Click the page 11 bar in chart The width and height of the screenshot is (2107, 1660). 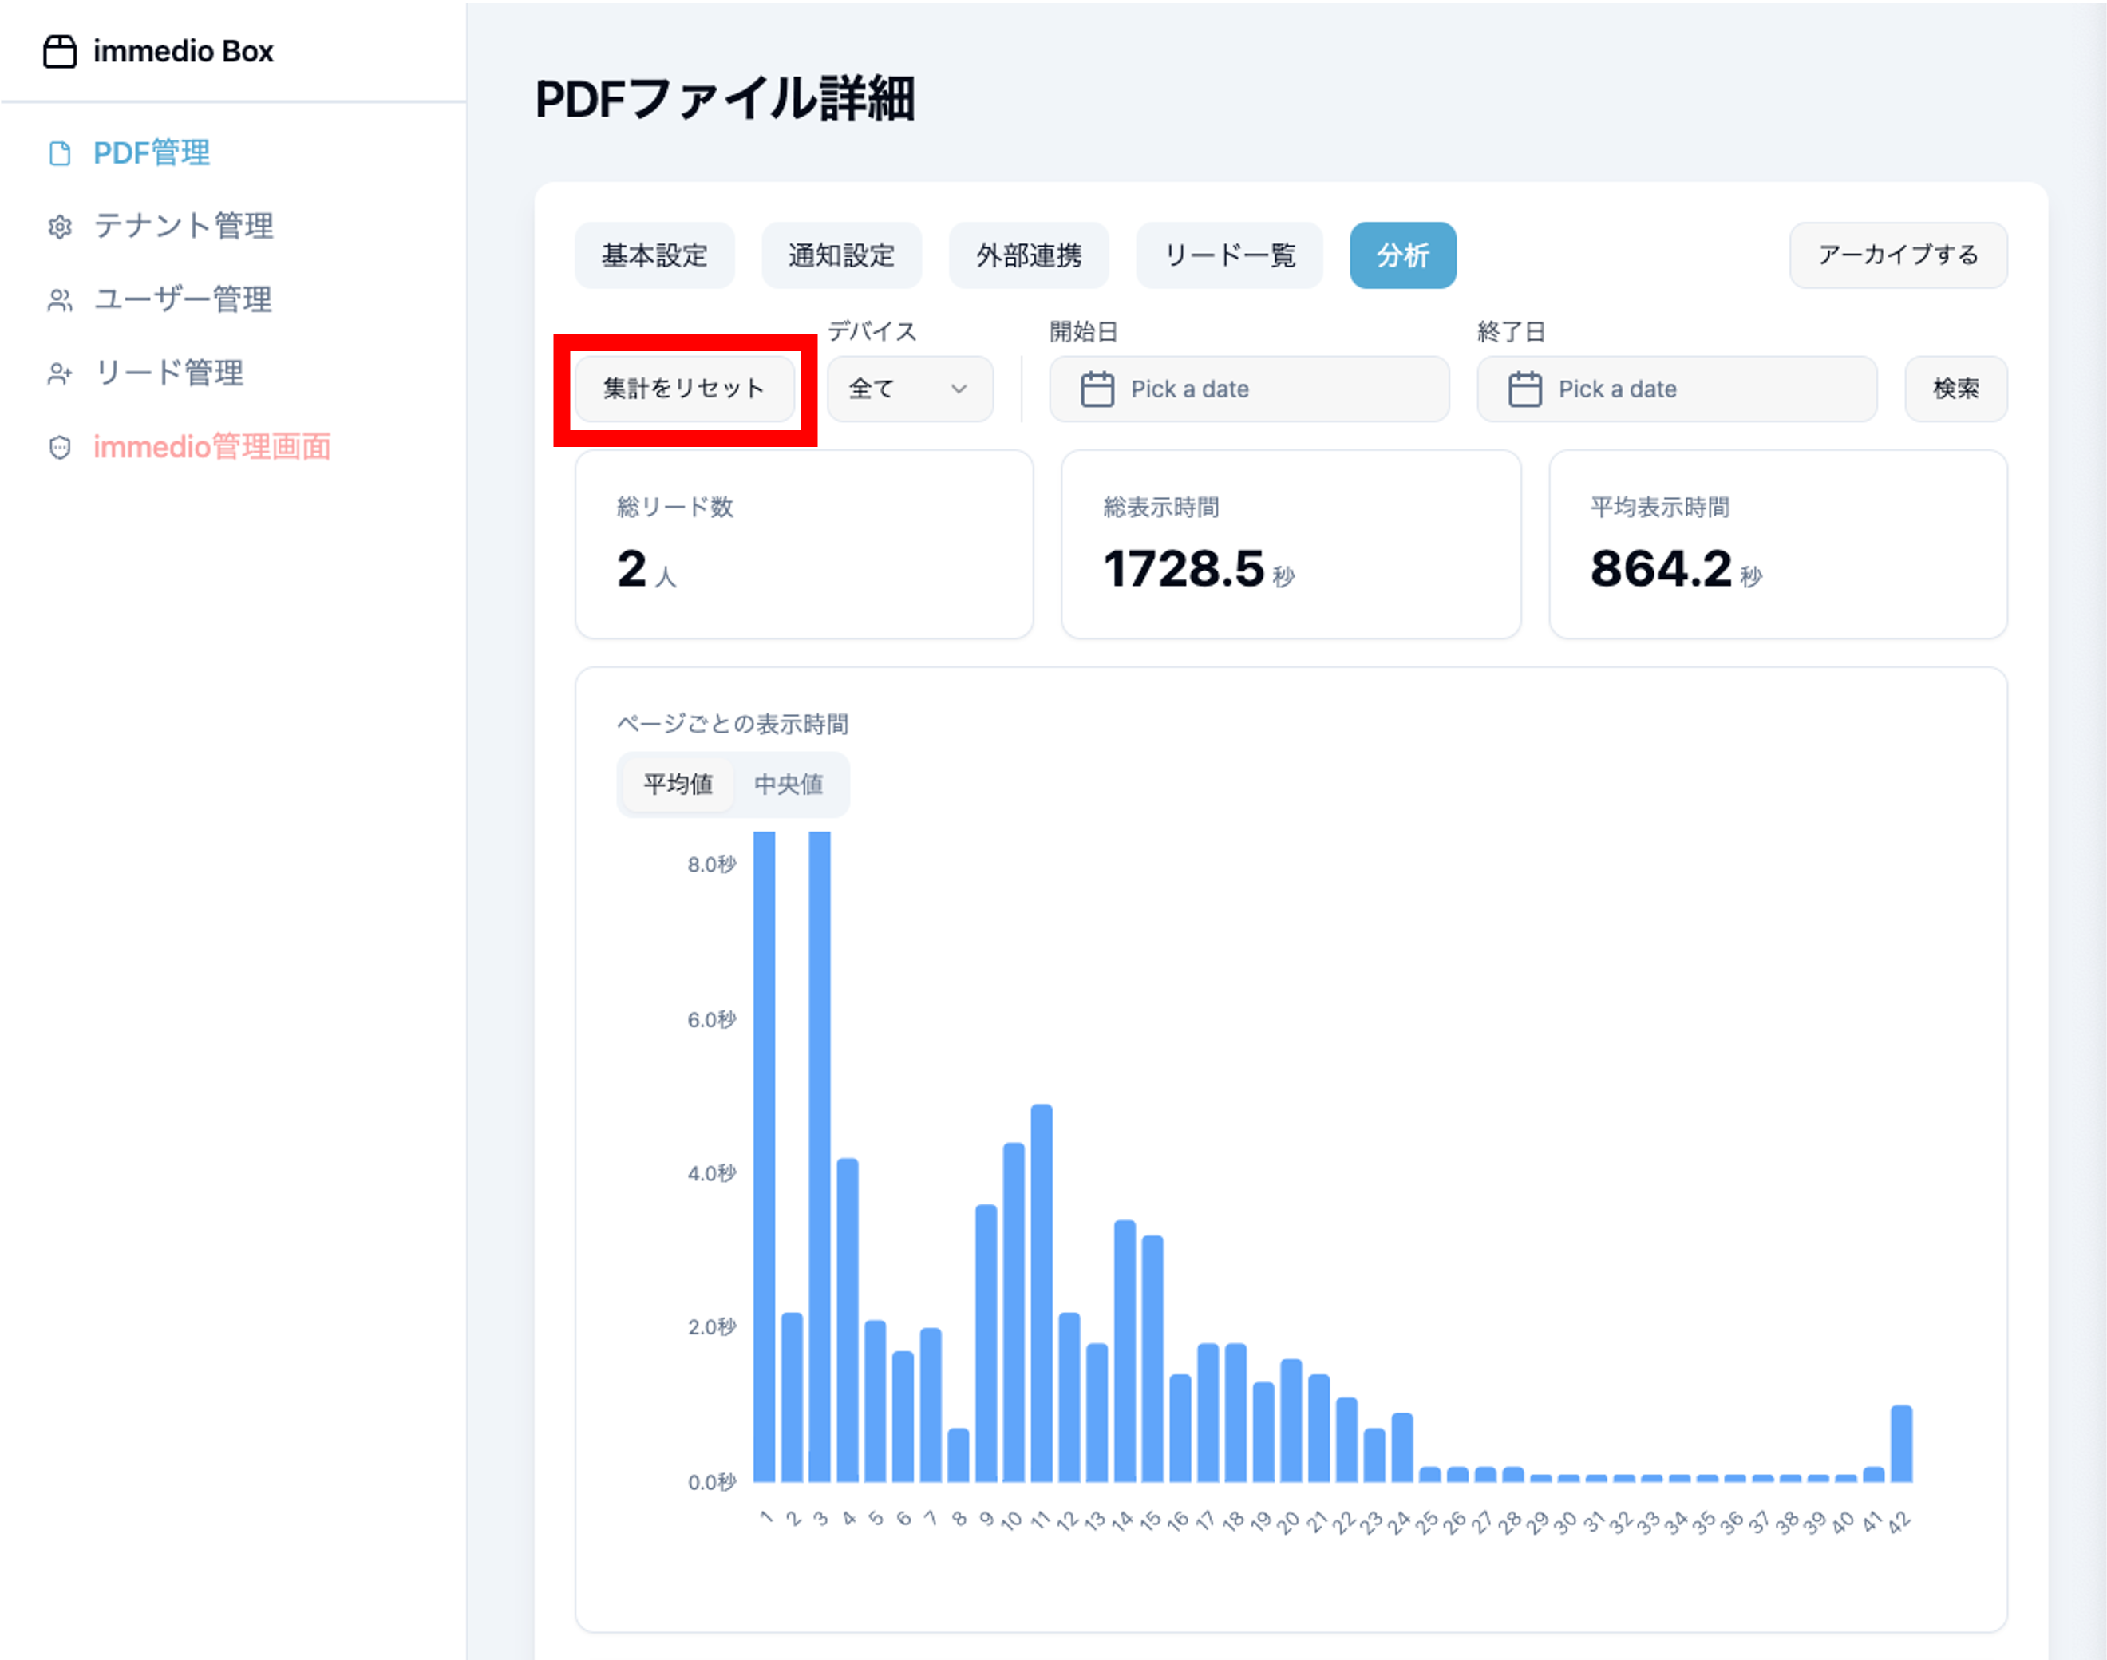[1041, 1293]
